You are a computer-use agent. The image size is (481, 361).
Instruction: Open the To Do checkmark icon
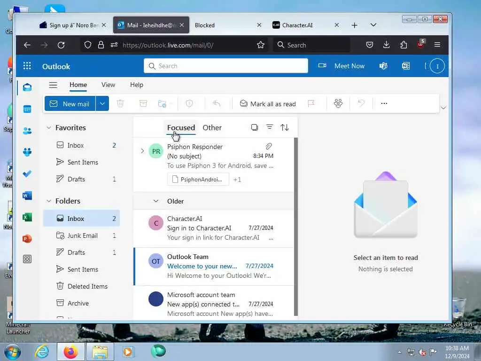coord(27,174)
